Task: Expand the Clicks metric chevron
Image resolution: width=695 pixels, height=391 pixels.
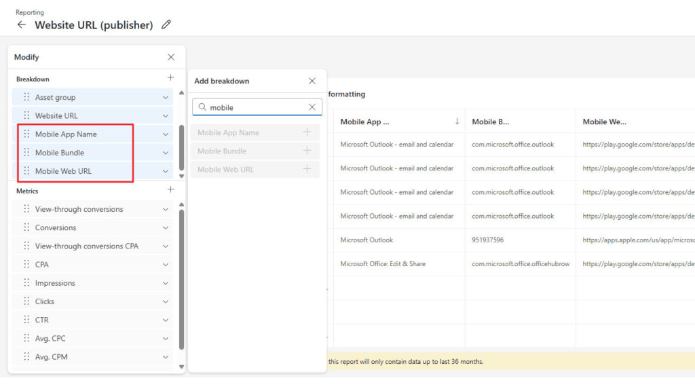Action: click(166, 301)
